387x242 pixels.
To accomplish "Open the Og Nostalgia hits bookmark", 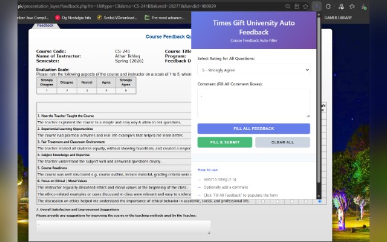I will (73, 18).
